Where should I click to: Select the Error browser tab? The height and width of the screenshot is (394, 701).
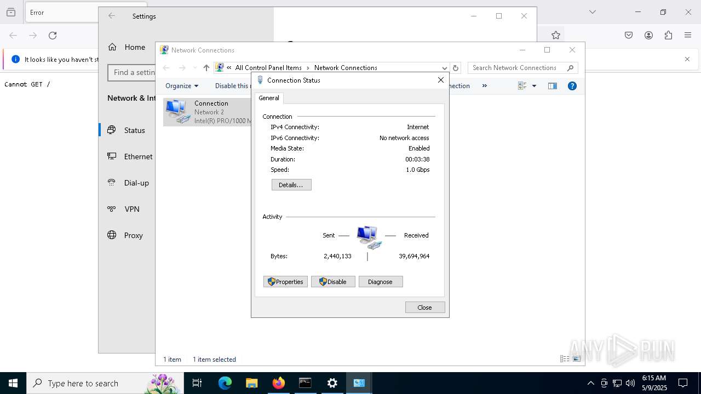[x=61, y=12]
